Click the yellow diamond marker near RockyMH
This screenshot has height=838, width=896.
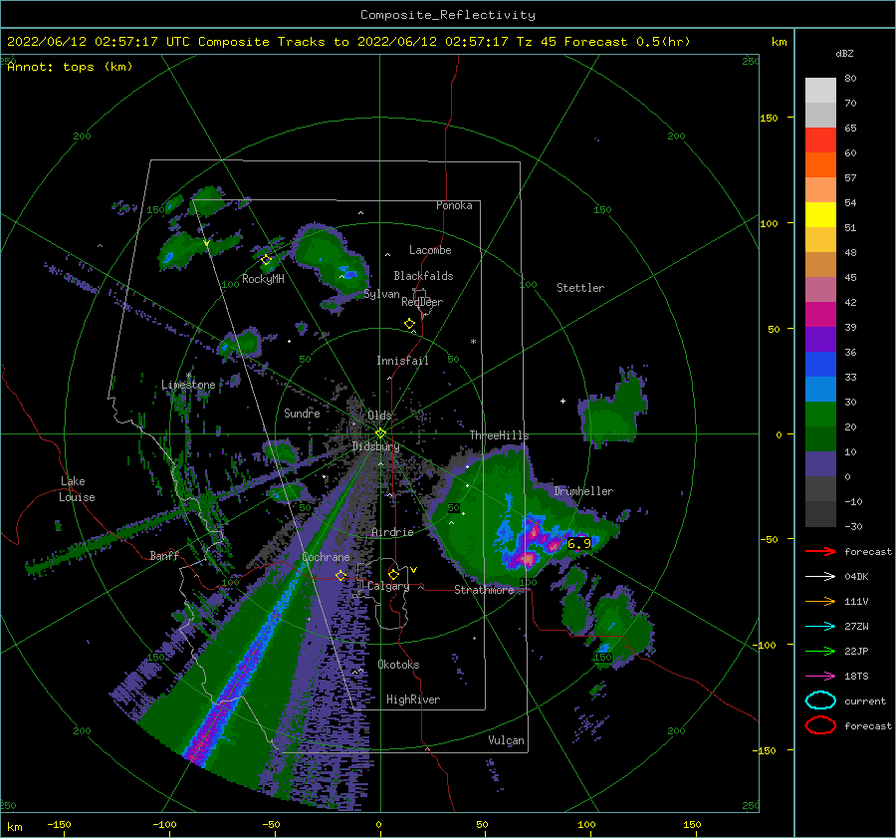pos(266,260)
